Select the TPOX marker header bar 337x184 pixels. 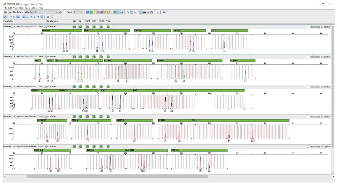pyautogui.click(x=230, y=31)
